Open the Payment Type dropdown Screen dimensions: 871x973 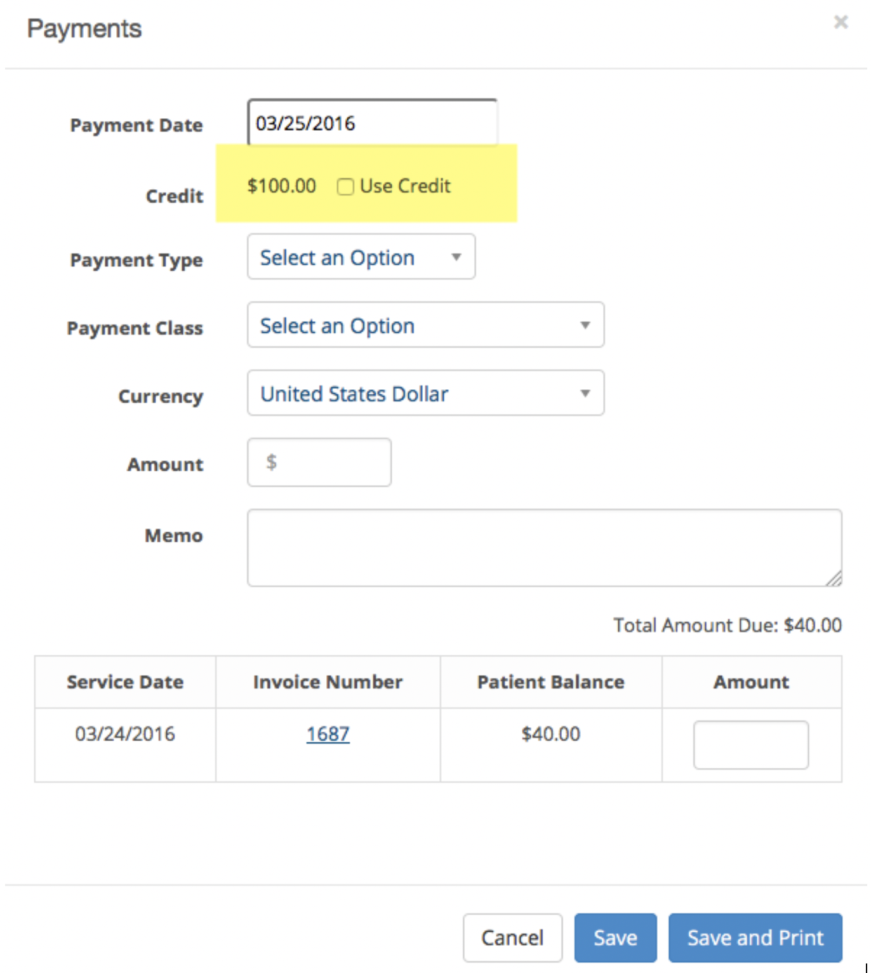361,257
